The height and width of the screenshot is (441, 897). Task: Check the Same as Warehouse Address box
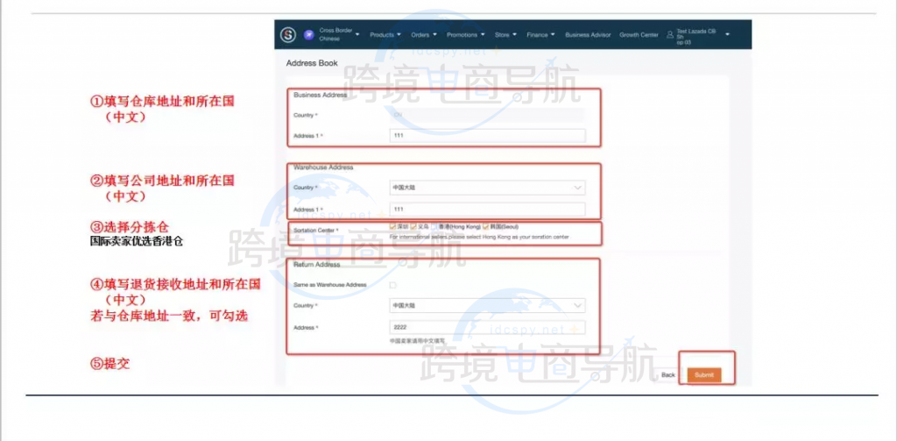pos(392,285)
